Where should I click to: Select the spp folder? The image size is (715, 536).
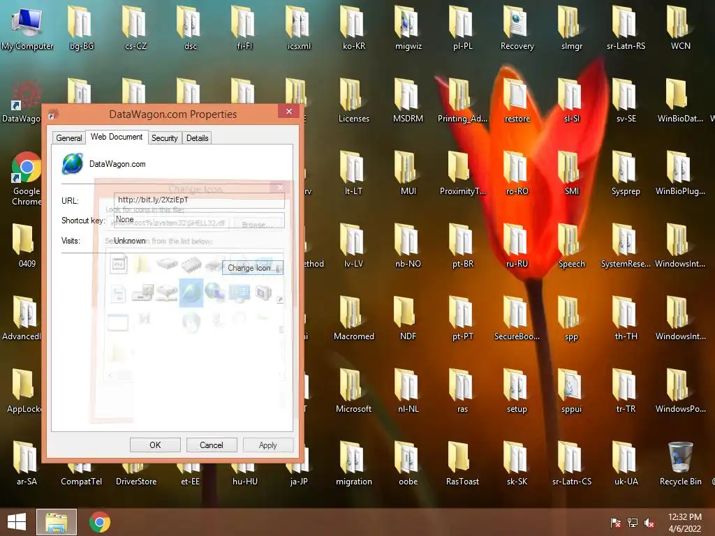[571, 318]
